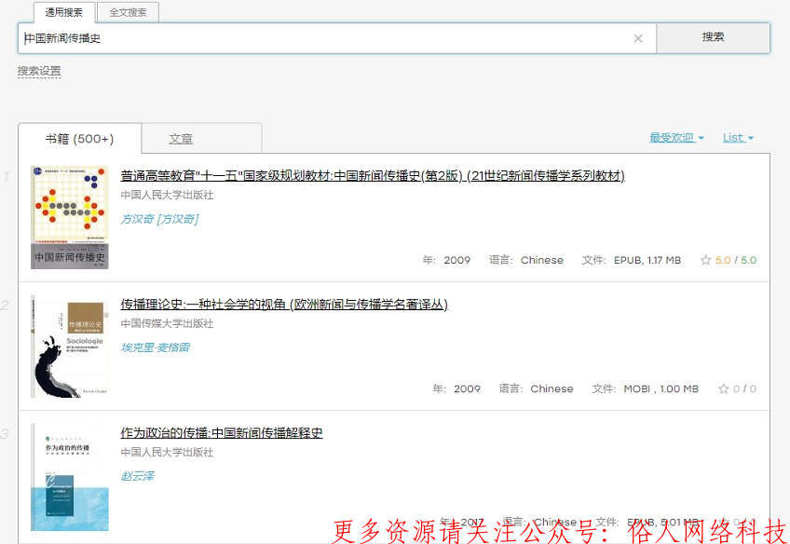
Task: Expand the 最受欢迎 sort dropdown
Action: click(x=676, y=138)
